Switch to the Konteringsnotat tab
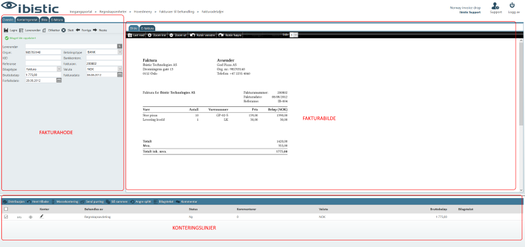525x247 pixels. pyautogui.click(x=28, y=20)
